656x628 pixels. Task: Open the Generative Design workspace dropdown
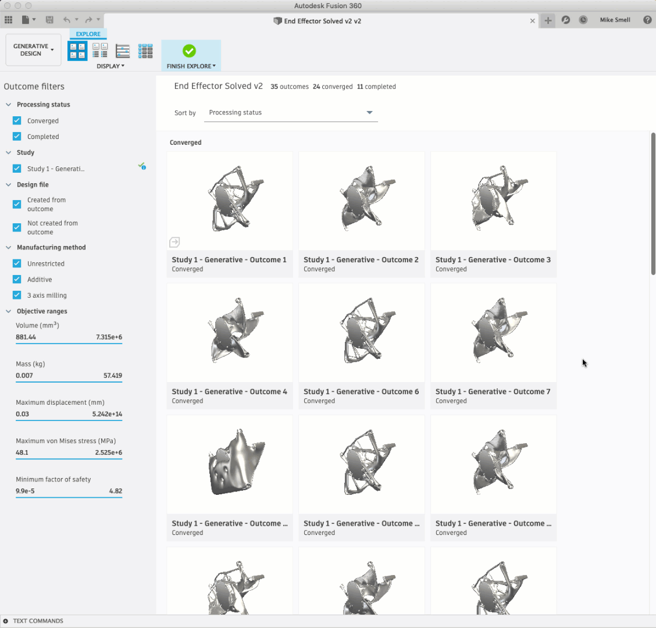point(34,50)
